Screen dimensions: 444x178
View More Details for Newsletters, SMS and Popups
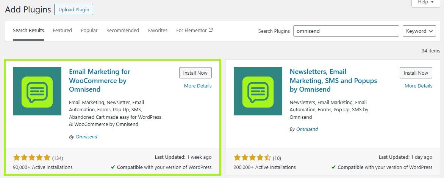pyautogui.click(x=419, y=86)
